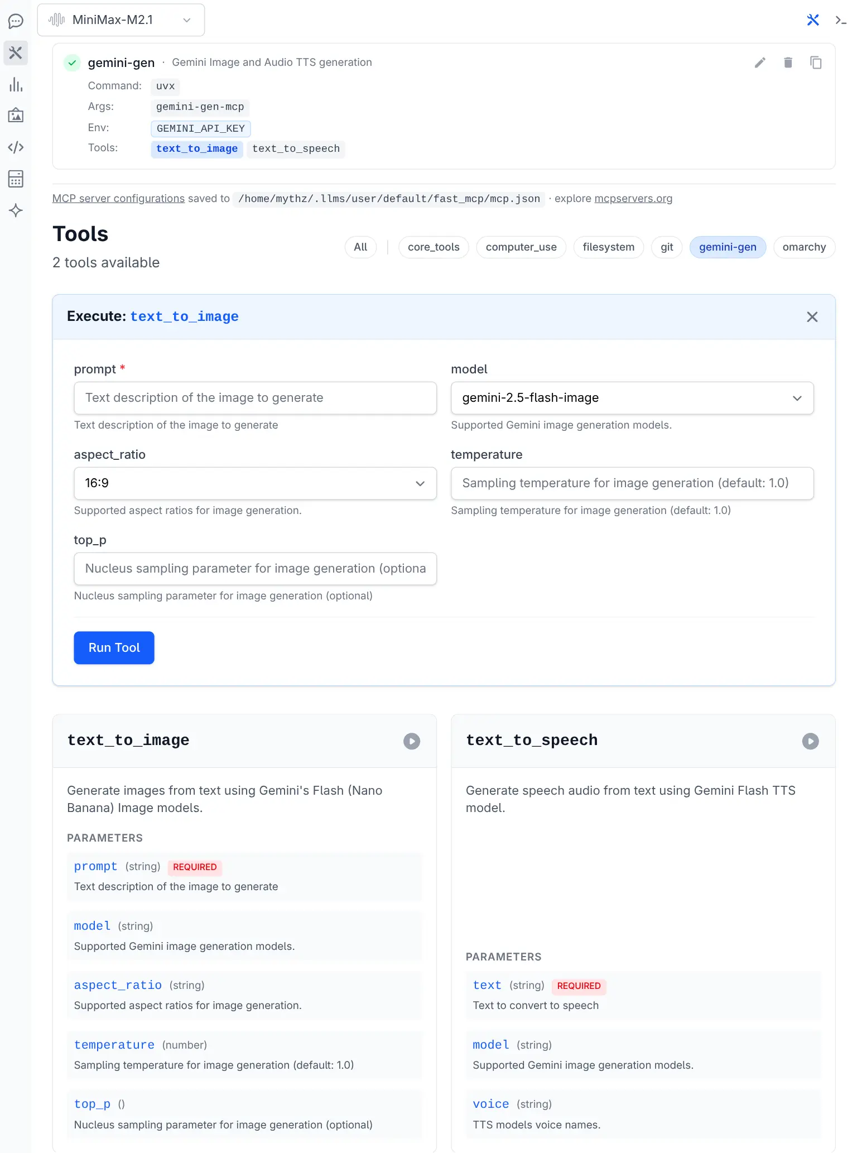Expand the gemini-2.5-flash-image model dropdown

[632, 398]
